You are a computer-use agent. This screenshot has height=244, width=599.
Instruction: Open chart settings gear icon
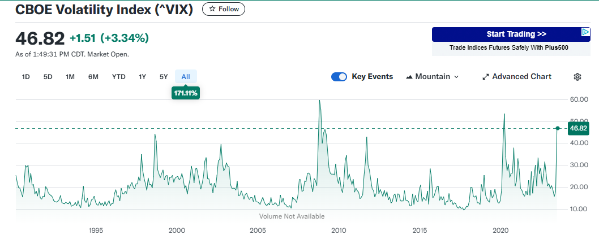click(x=577, y=77)
